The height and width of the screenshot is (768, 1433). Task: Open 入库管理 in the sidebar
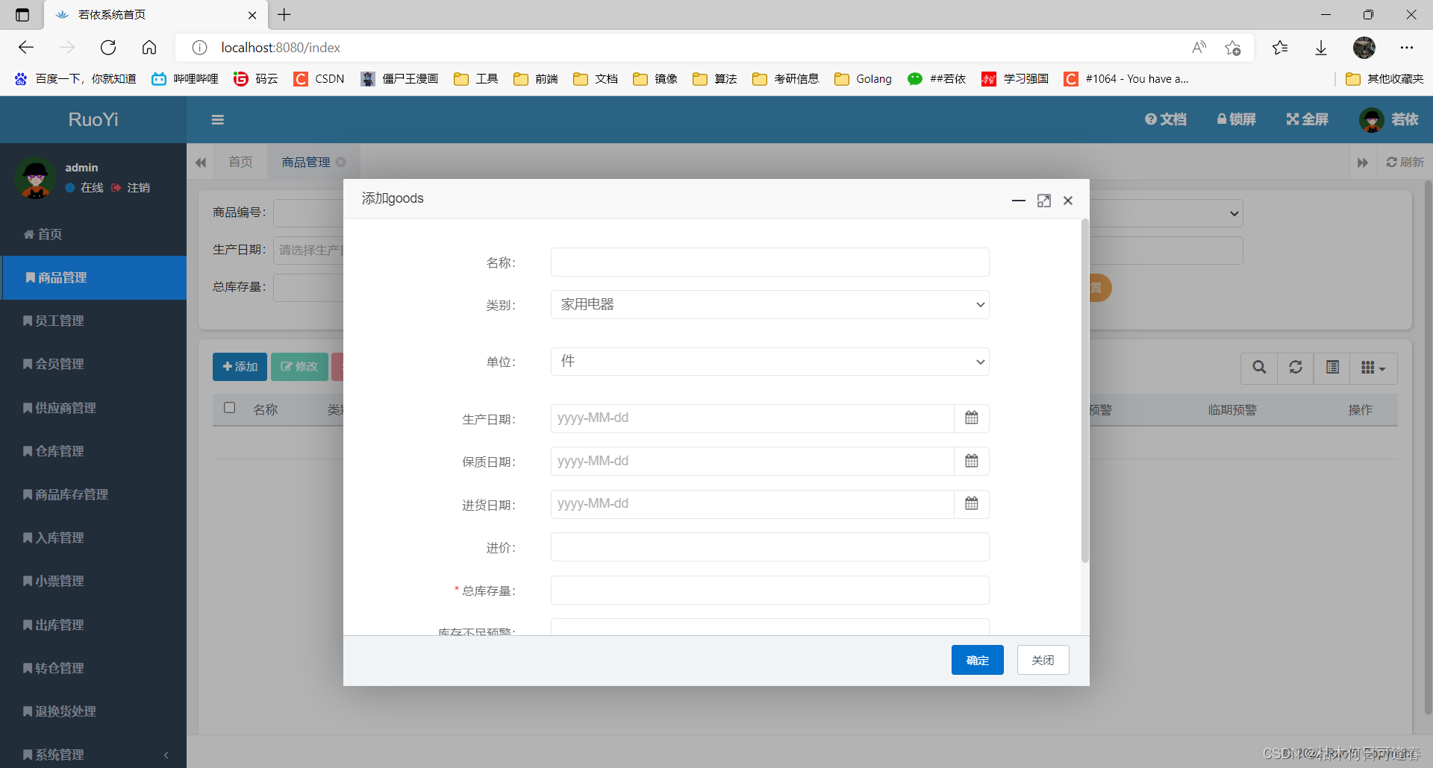(93, 538)
